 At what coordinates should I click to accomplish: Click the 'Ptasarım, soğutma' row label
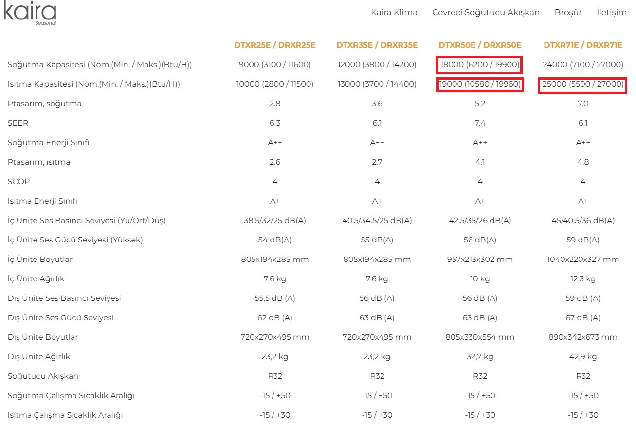point(44,104)
